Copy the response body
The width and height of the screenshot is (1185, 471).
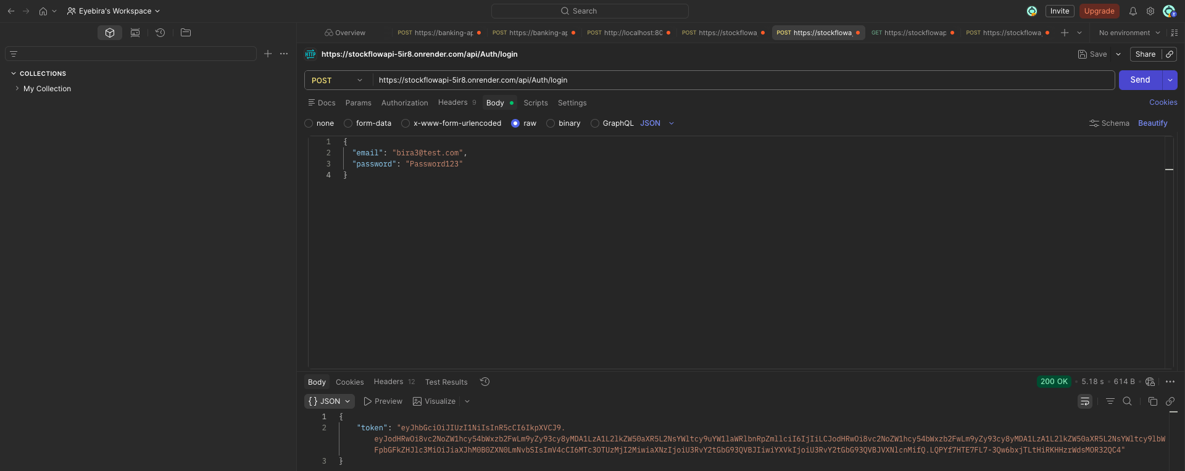point(1153,401)
